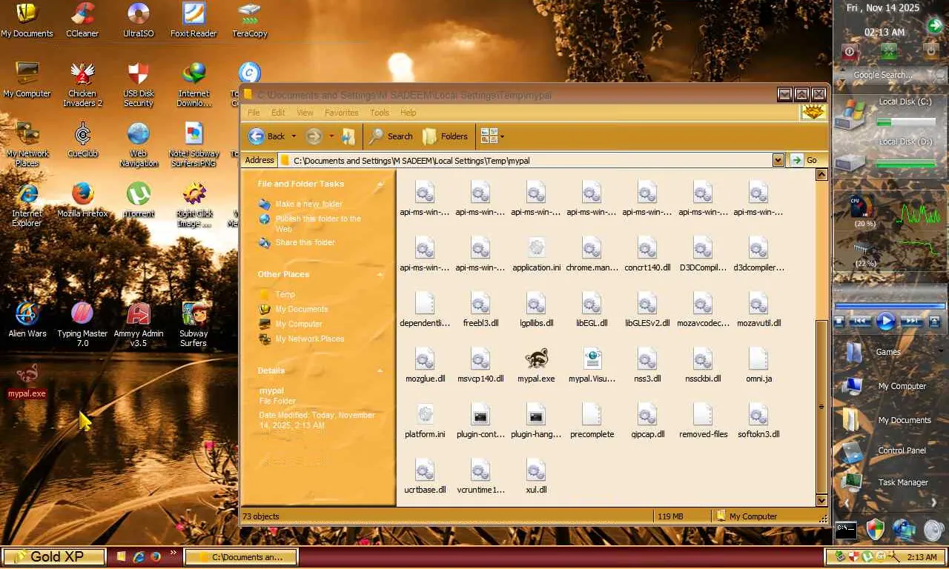949x569 pixels.
Task: Open the Subway Surfers desktop shortcut
Action: click(x=194, y=316)
